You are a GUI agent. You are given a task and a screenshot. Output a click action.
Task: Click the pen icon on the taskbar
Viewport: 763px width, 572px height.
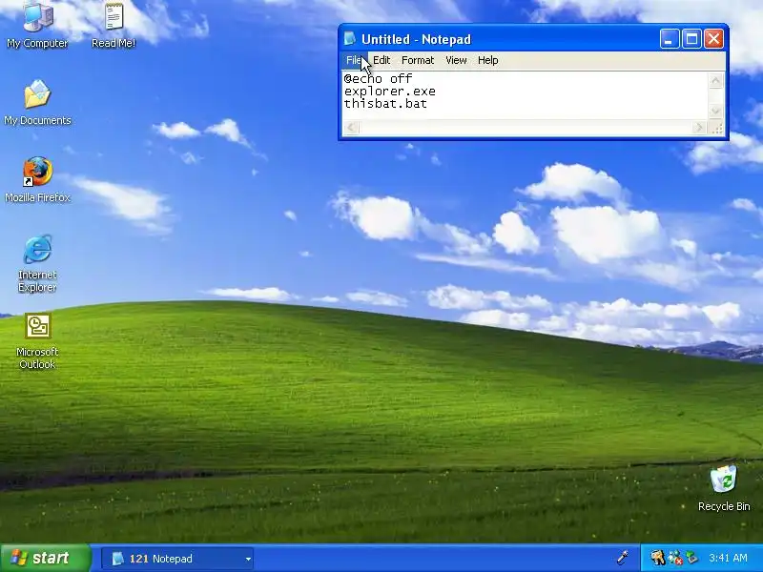(623, 558)
